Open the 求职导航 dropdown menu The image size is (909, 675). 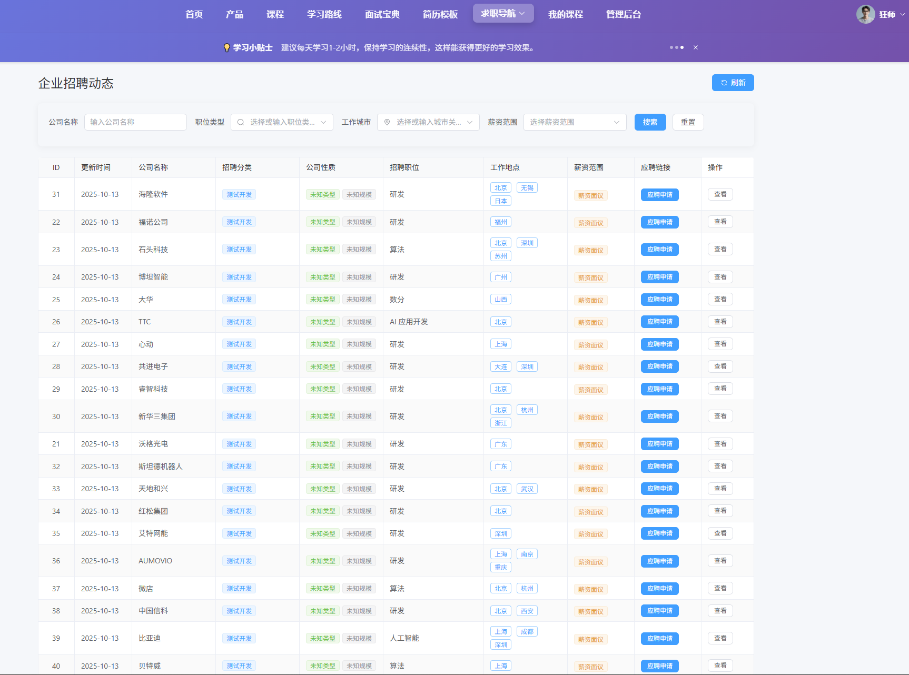(x=503, y=14)
